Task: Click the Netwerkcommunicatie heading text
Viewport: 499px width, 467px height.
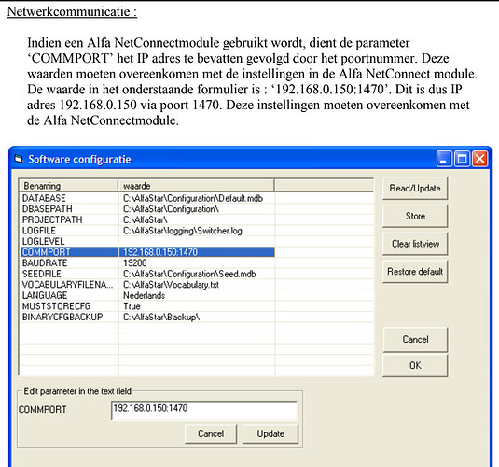Action: pos(72,12)
